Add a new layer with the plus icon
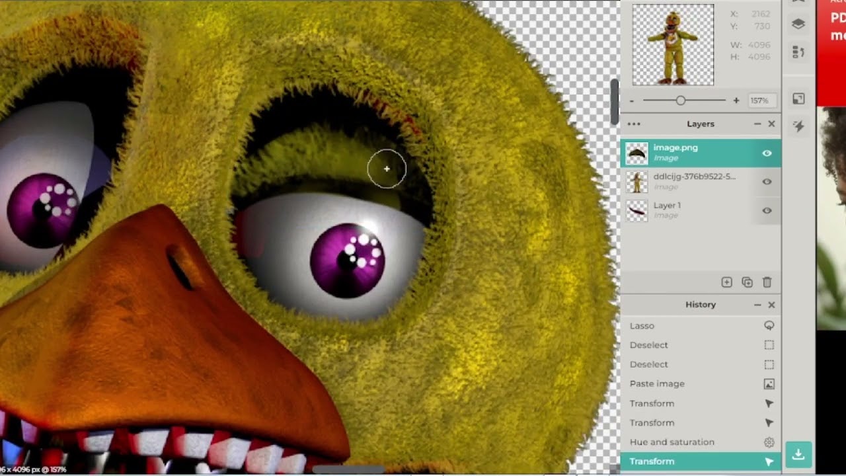This screenshot has height=476, width=846. click(726, 282)
